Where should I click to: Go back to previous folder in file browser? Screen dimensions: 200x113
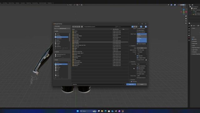pos(73,27)
